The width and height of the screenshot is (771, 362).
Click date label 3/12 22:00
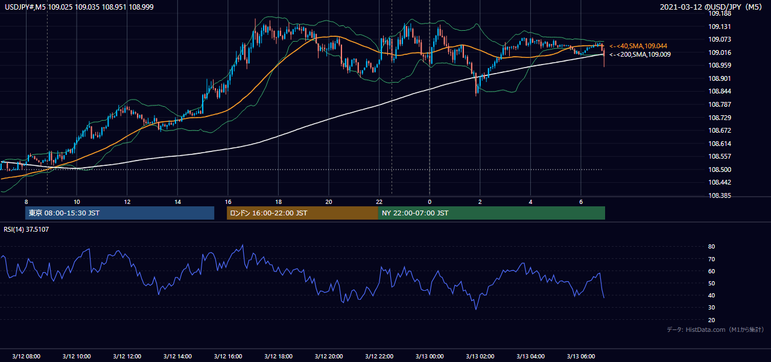379,357
